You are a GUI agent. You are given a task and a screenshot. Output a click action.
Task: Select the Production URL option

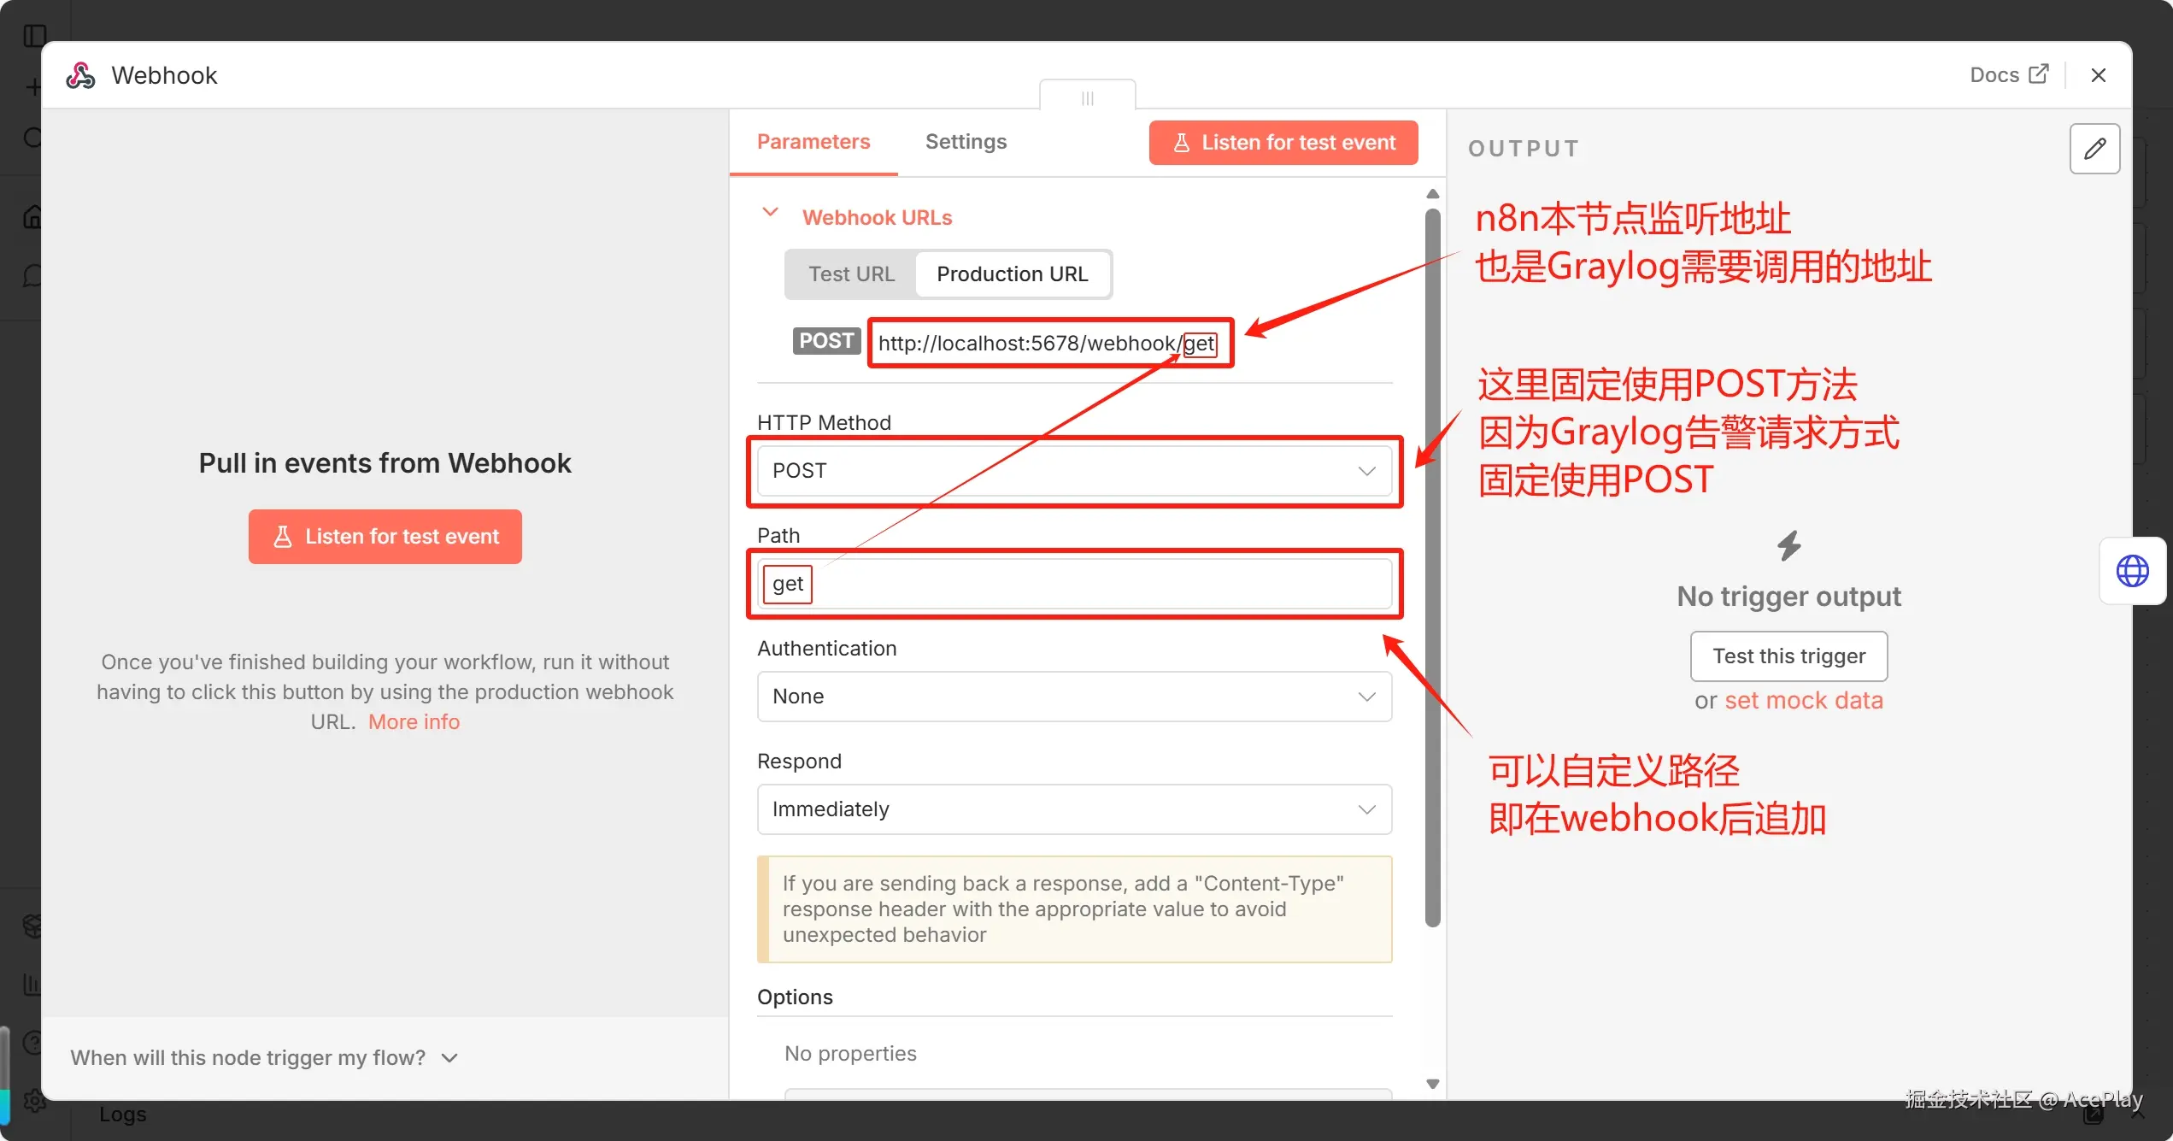[1013, 273]
